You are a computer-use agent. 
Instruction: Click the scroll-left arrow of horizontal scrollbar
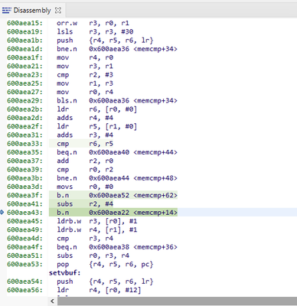pyautogui.click(x=52, y=301)
